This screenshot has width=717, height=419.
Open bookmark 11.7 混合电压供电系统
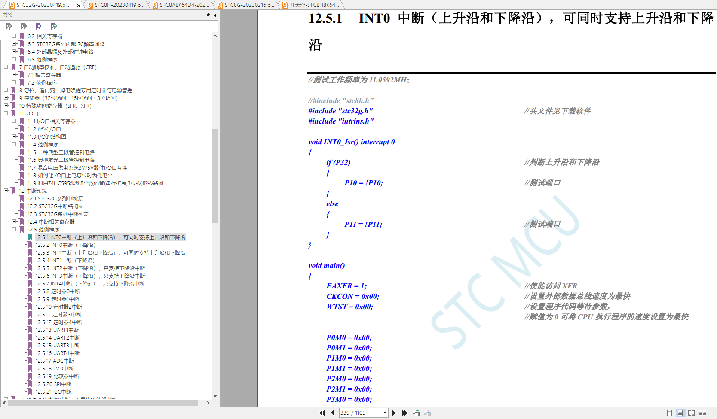(77, 167)
